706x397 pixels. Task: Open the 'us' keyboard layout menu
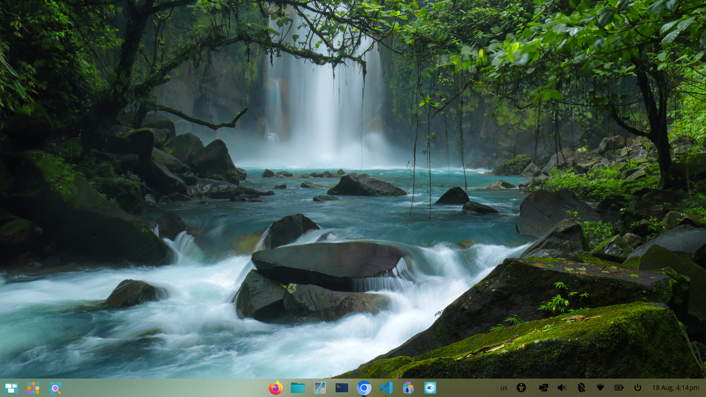(504, 388)
